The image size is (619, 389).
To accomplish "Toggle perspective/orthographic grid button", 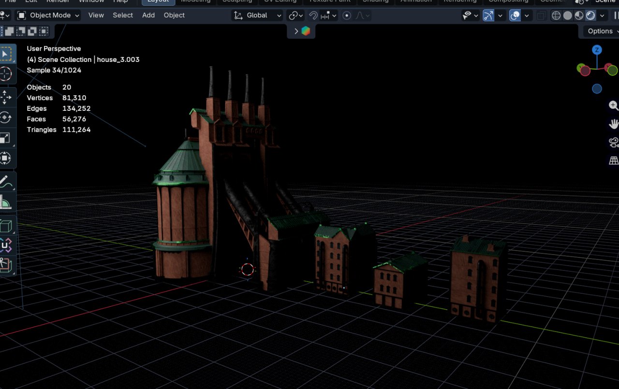I will pyautogui.click(x=614, y=161).
